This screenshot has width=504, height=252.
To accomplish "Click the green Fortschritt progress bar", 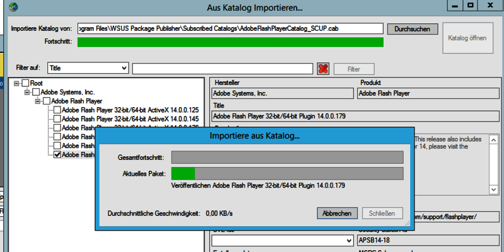I will tap(231, 42).
